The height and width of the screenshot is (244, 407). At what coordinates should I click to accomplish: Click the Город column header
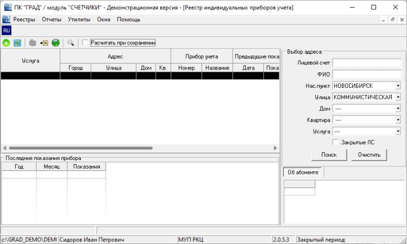click(75, 68)
